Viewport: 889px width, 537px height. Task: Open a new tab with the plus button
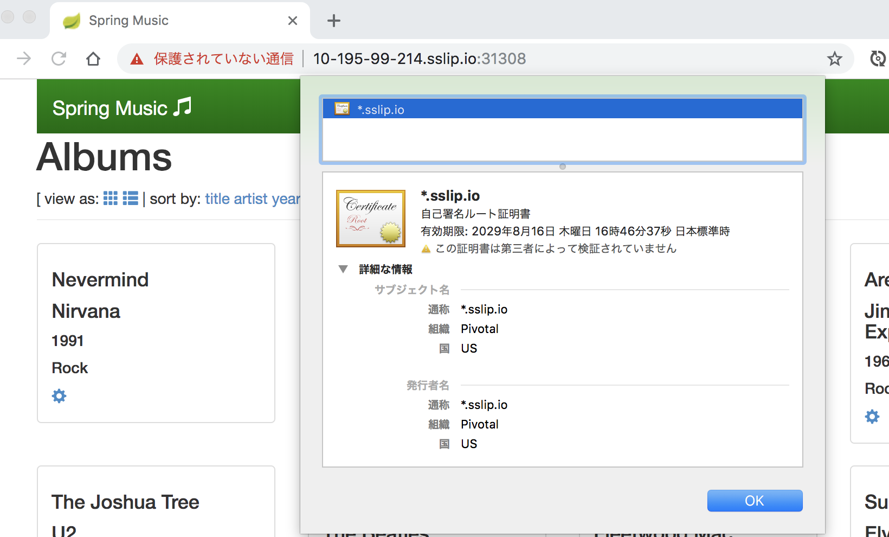pos(334,21)
